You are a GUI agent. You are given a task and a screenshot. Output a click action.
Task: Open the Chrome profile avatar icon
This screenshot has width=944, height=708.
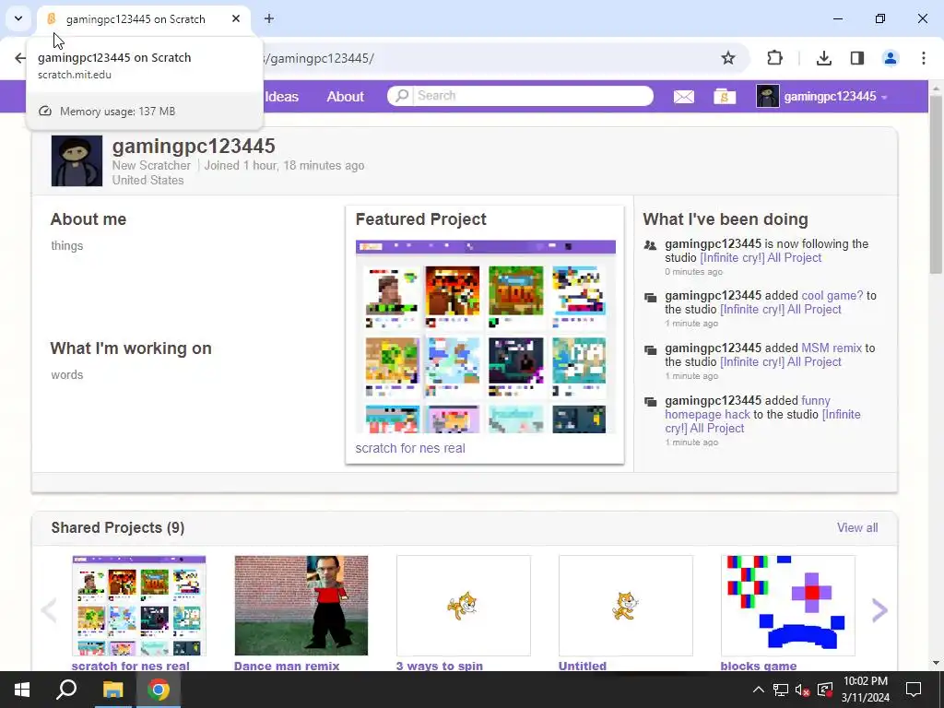(x=890, y=58)
